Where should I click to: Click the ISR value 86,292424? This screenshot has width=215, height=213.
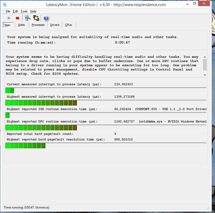pos(122,109)
